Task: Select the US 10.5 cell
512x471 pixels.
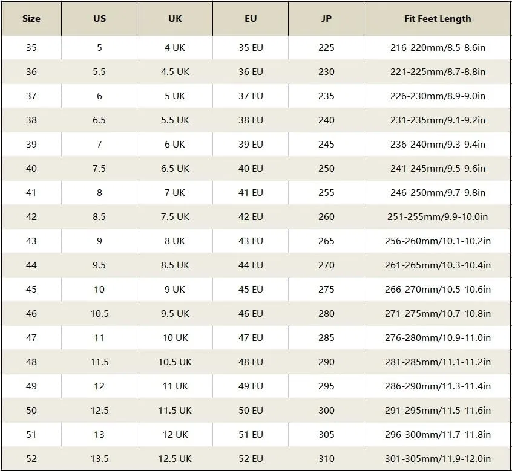Action: (x=99, y=313)
